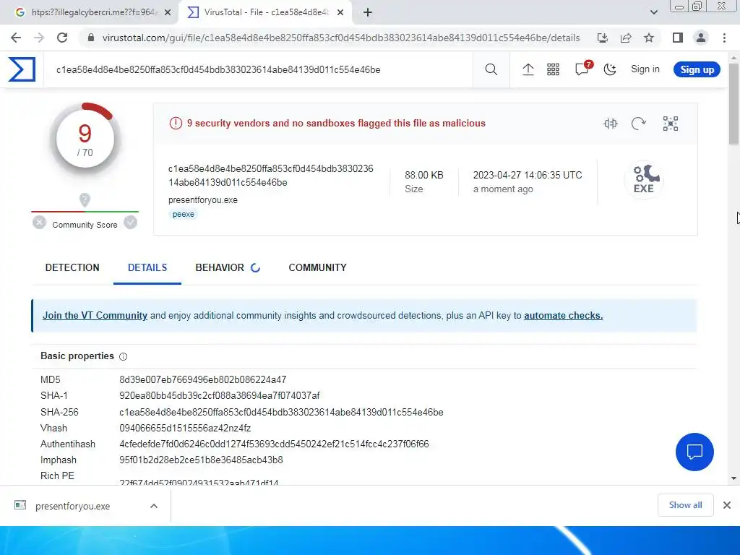Vote harmless with the check community icon

click(x=130, y=223)
